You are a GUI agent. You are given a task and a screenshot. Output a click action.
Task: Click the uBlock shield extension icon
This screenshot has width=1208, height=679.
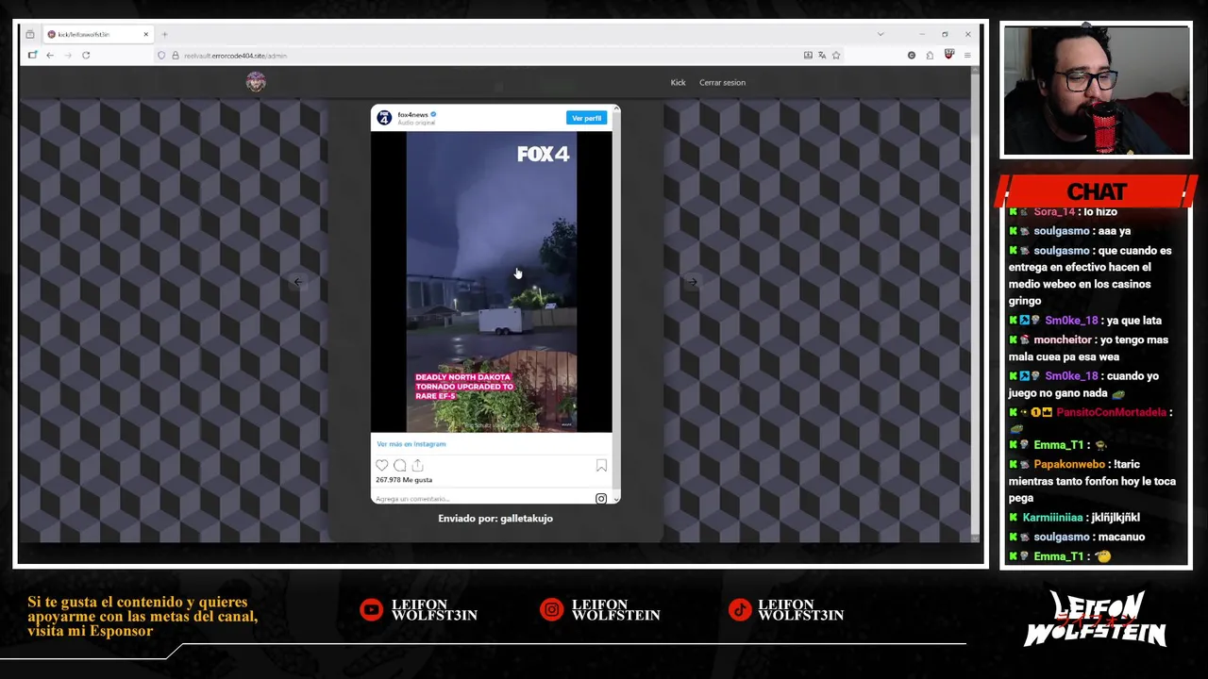tap(948, 56)
